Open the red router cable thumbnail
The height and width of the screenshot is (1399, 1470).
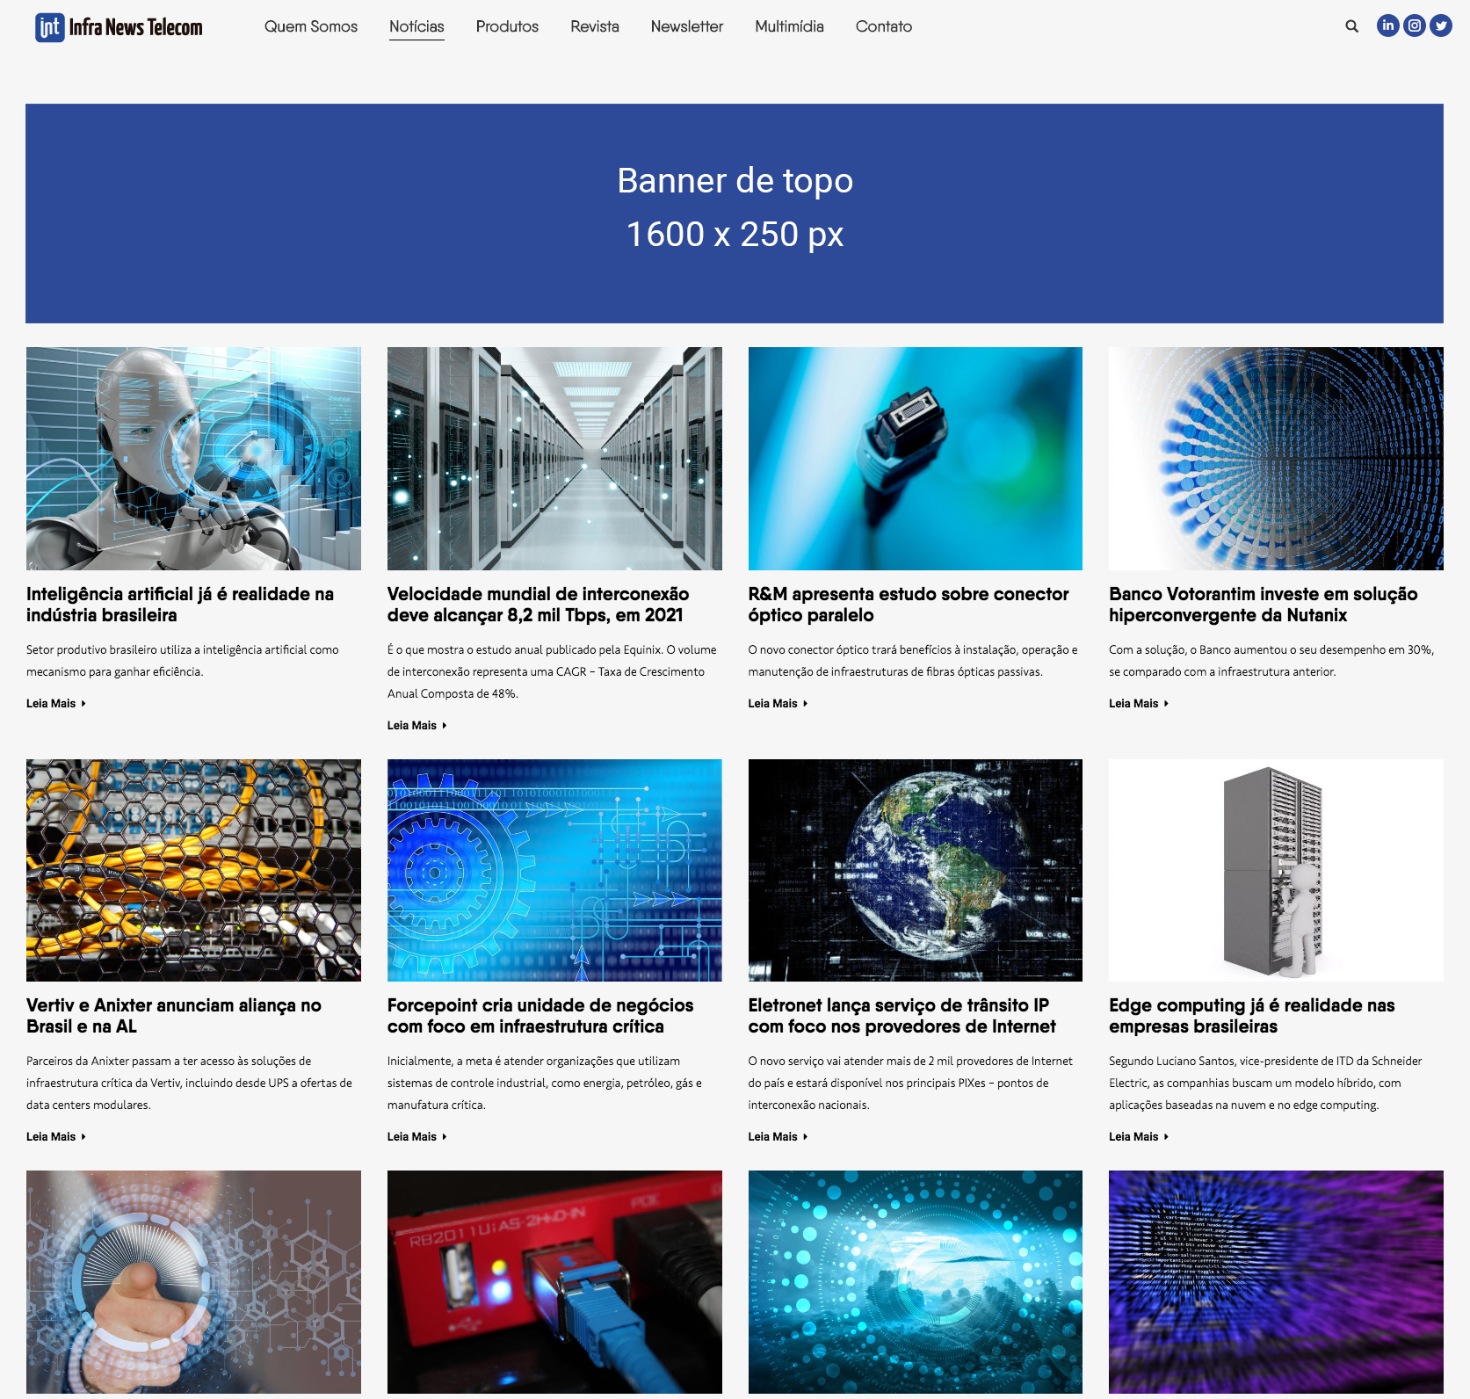(x=554, y=1282)
